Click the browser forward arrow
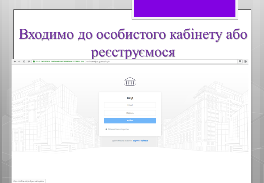264x183 pixels. (19, 61)
